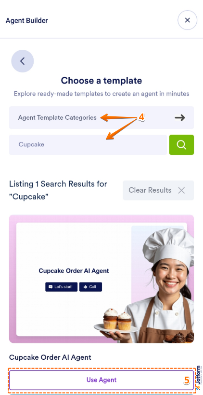This screenshot has width=203, height=395.
Task: Focus the Cupcake search field
Action: [x=88, y=144]
